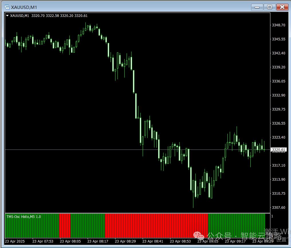The width and height of the screenshot is (291, 248).
Task: Click the 3342.40 price scale label
Action: [x=279, y=53]
